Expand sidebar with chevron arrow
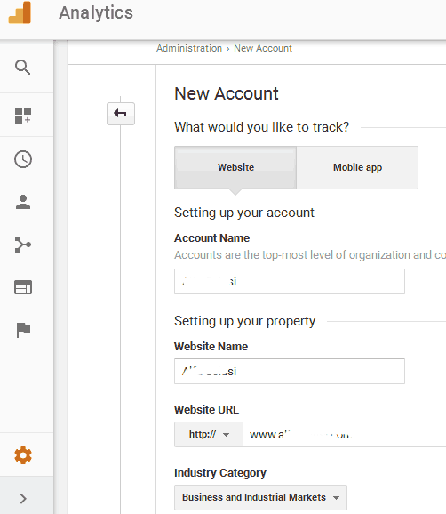Screen dimensions: 446x514 pos(23,499)
